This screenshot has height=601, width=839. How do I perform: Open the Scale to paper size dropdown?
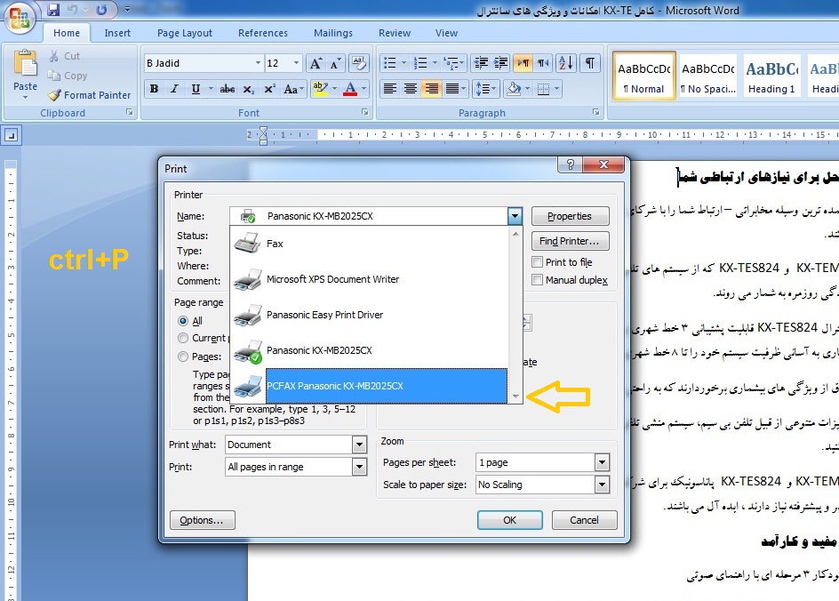click(x=602, y=485)
